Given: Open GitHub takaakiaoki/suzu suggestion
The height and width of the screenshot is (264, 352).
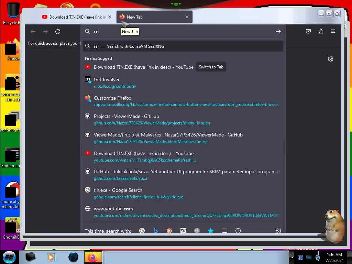Looking at the screenshot, I should pyautogui.click(x=183, y=175).
